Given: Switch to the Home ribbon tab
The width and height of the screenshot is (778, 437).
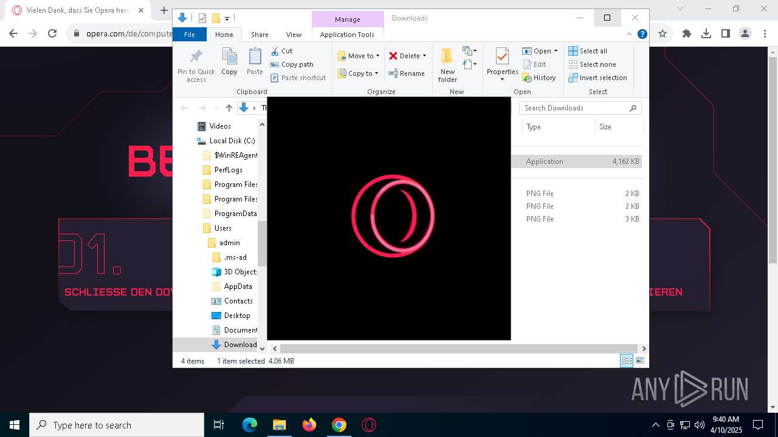Looking at the screenshot, I should pos(224,35).
